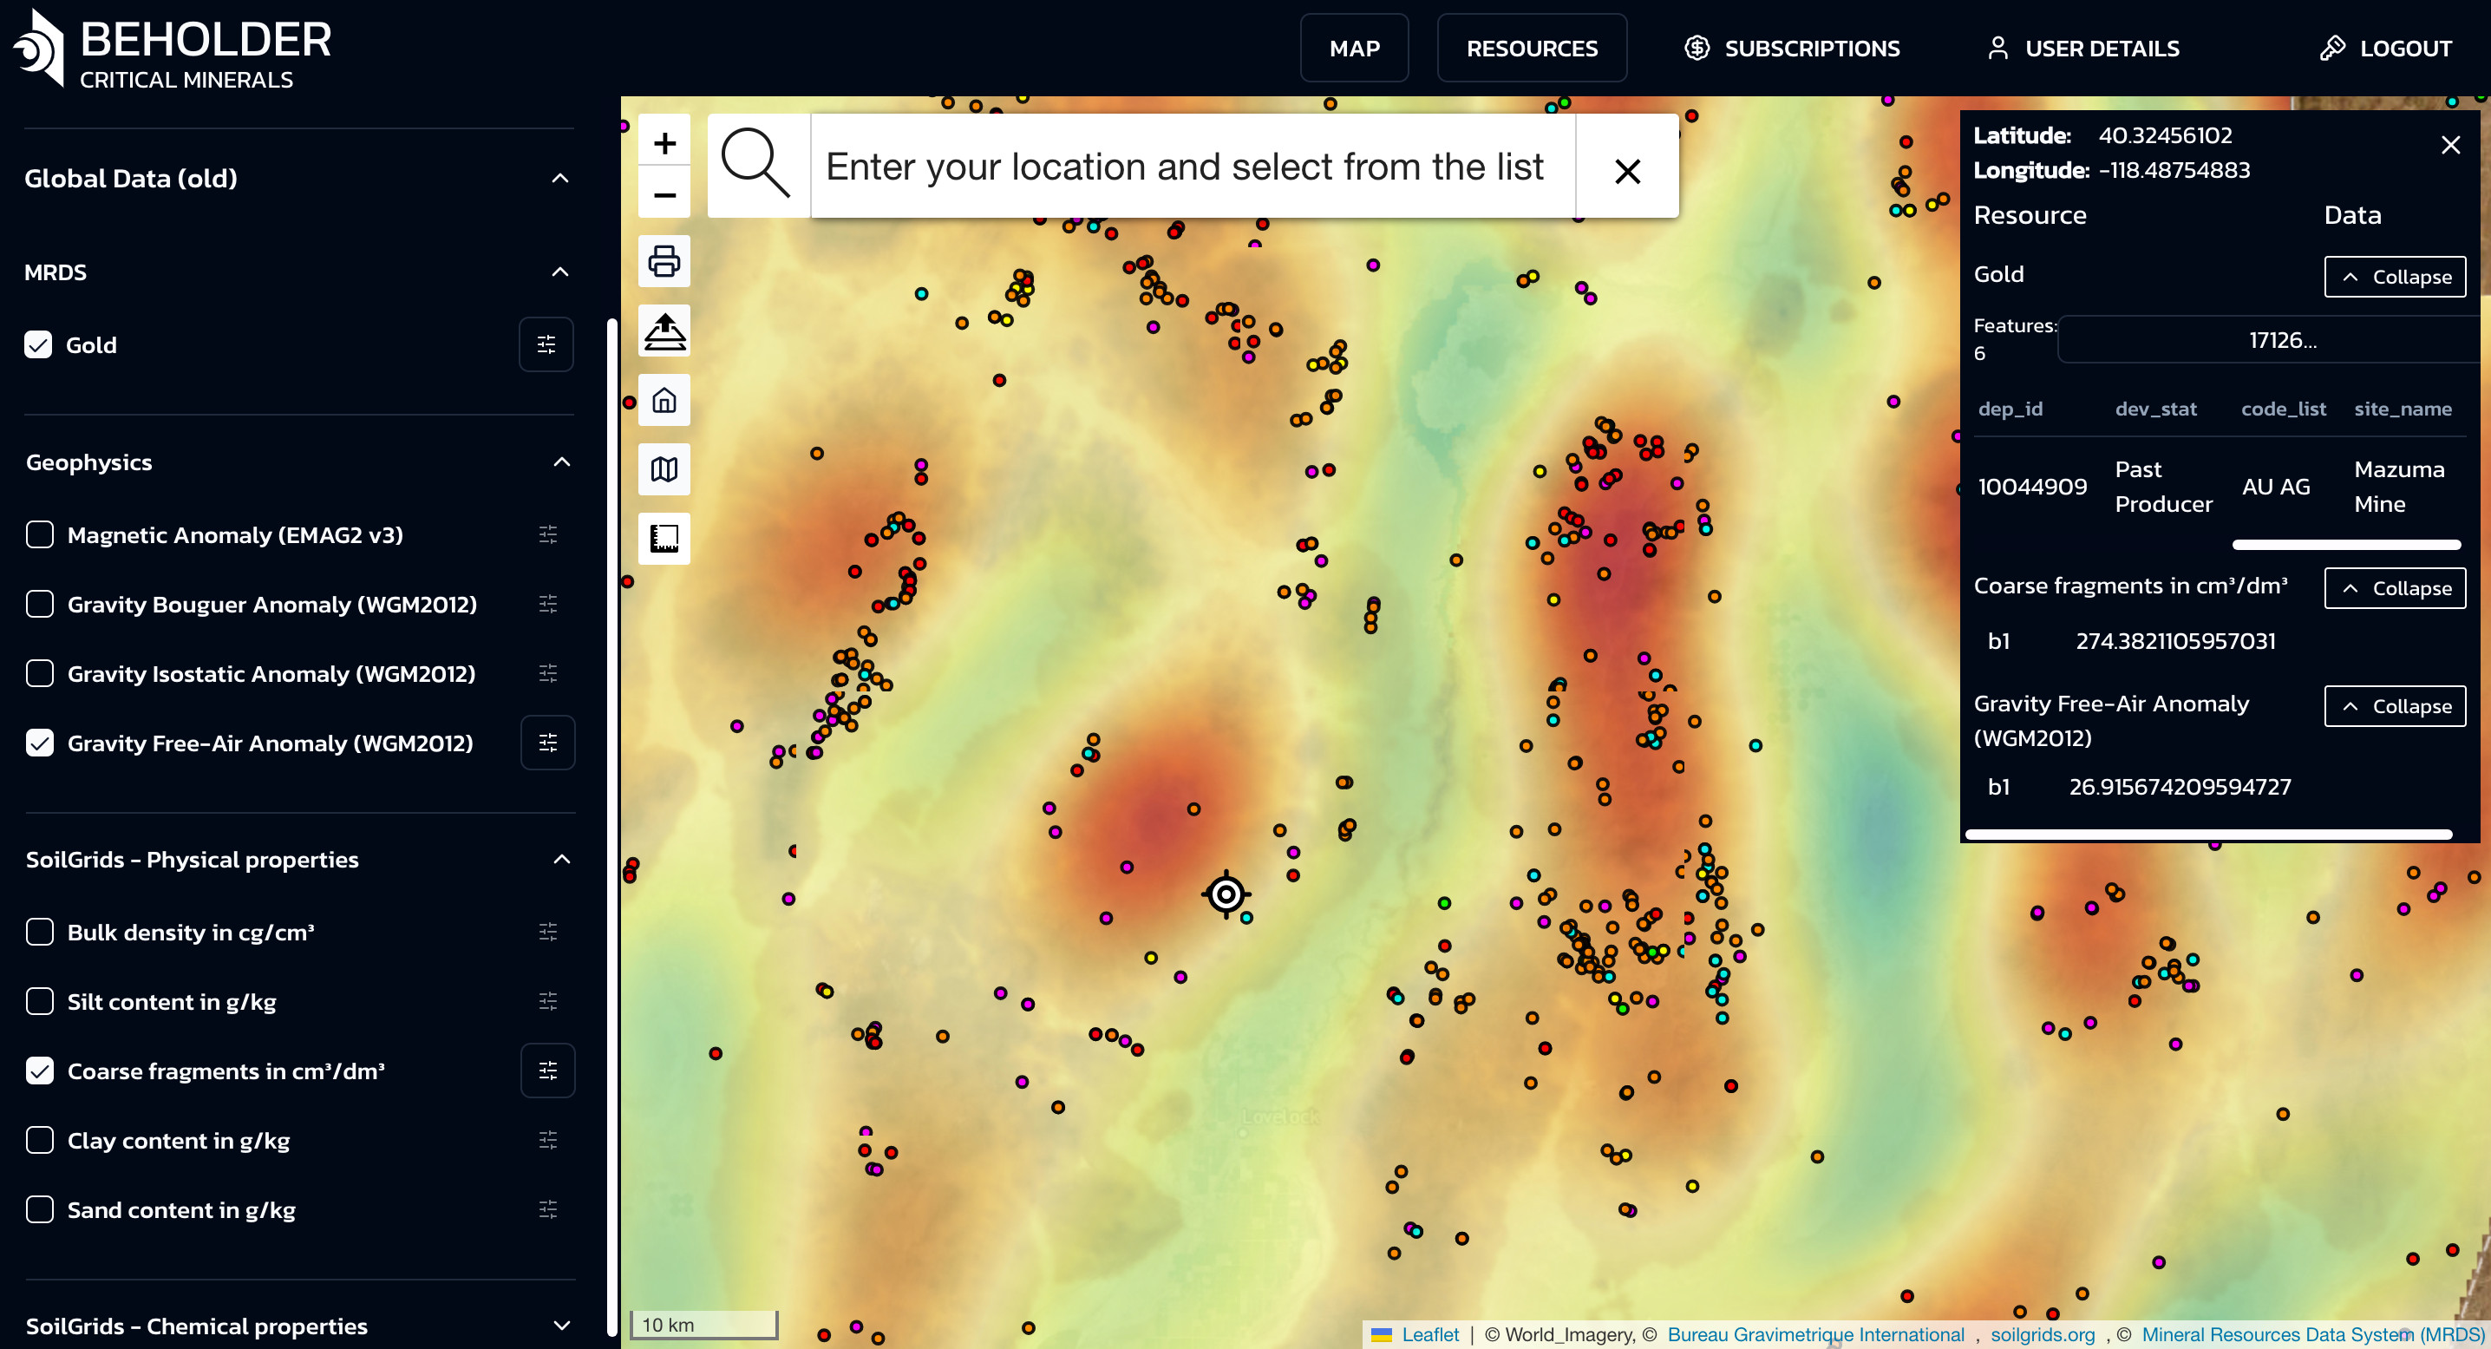Open Gold layer settings sliders icon
2491x1349 pixels.
tap(546, 344)
